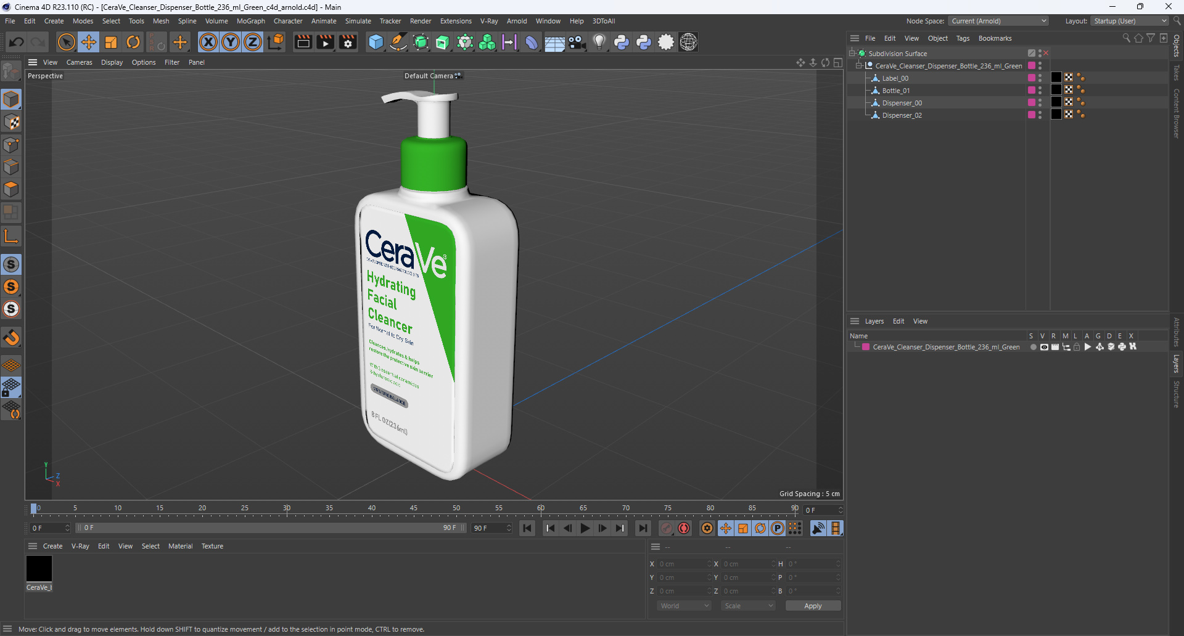Click Render View clapperboard icon
Screen dimensions: 1184x636
303,42
